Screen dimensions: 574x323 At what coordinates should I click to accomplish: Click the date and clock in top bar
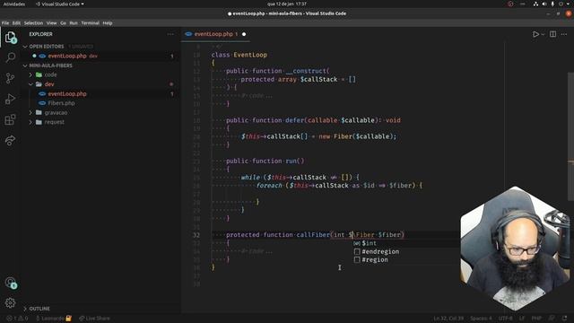[287, 4]
